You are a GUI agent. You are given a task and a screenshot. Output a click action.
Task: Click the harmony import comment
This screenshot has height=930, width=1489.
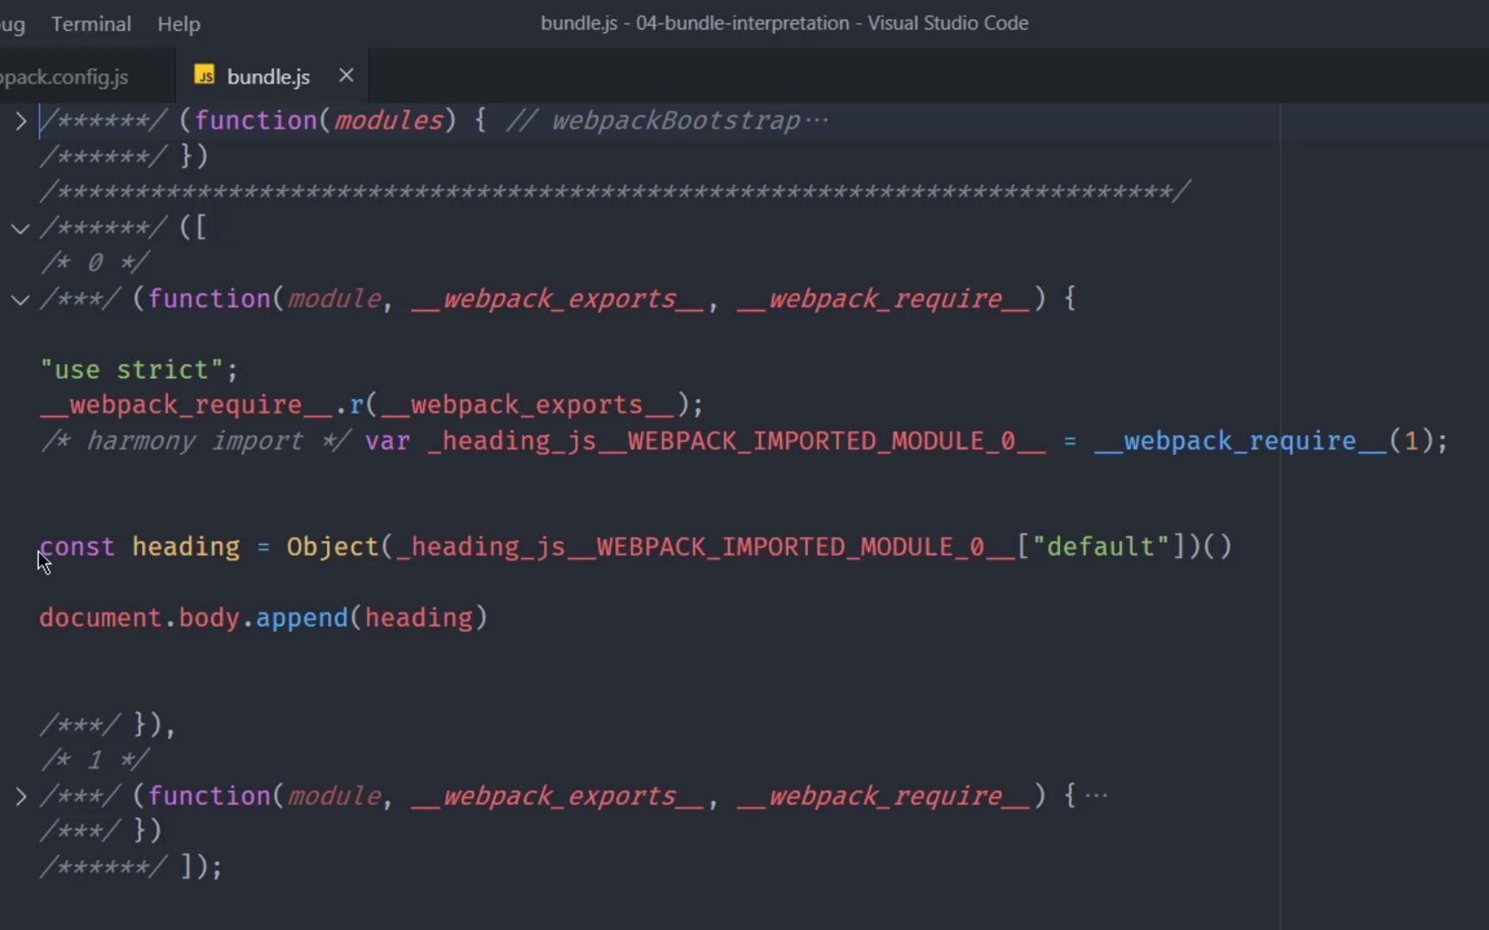(x=196, y=441)
